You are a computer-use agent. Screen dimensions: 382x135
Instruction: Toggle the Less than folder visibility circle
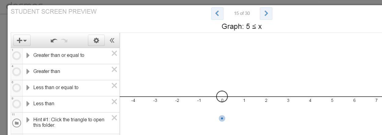[x=17, y=104]
